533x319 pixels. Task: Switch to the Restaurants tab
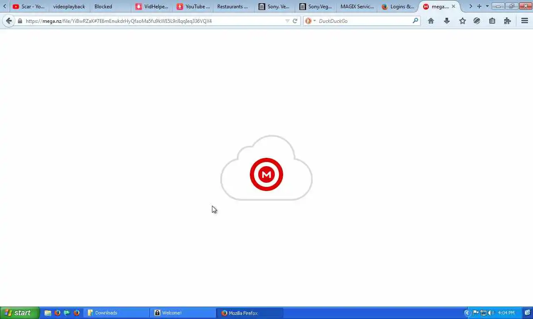(x=234, y=7)
